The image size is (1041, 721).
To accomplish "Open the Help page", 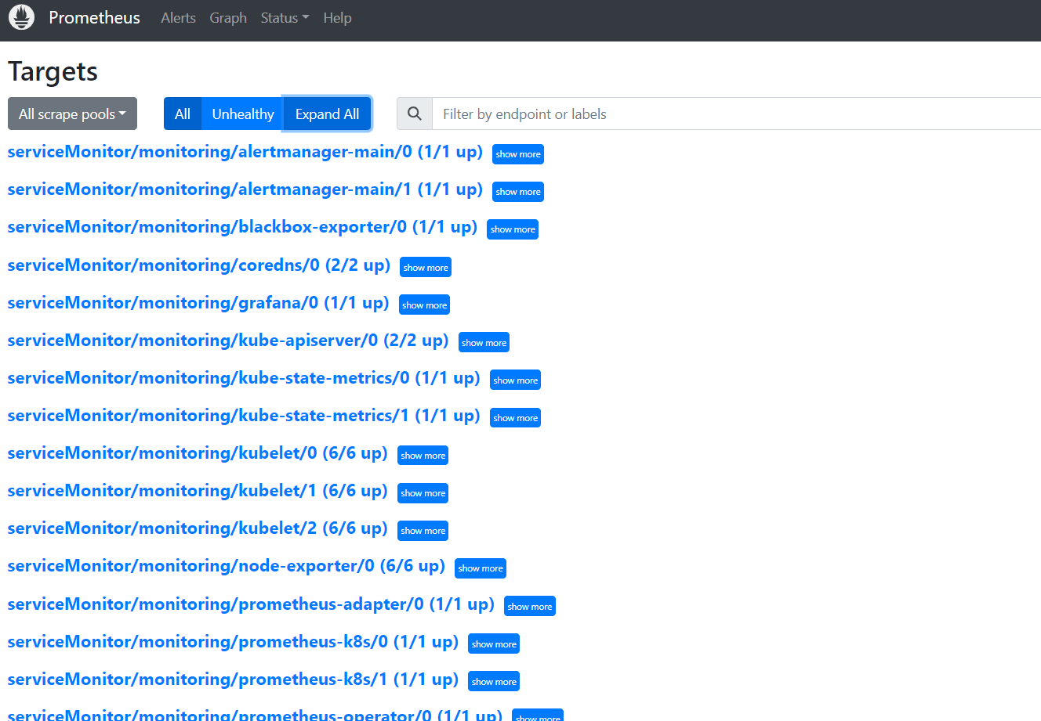I will (x=337, y=17).
